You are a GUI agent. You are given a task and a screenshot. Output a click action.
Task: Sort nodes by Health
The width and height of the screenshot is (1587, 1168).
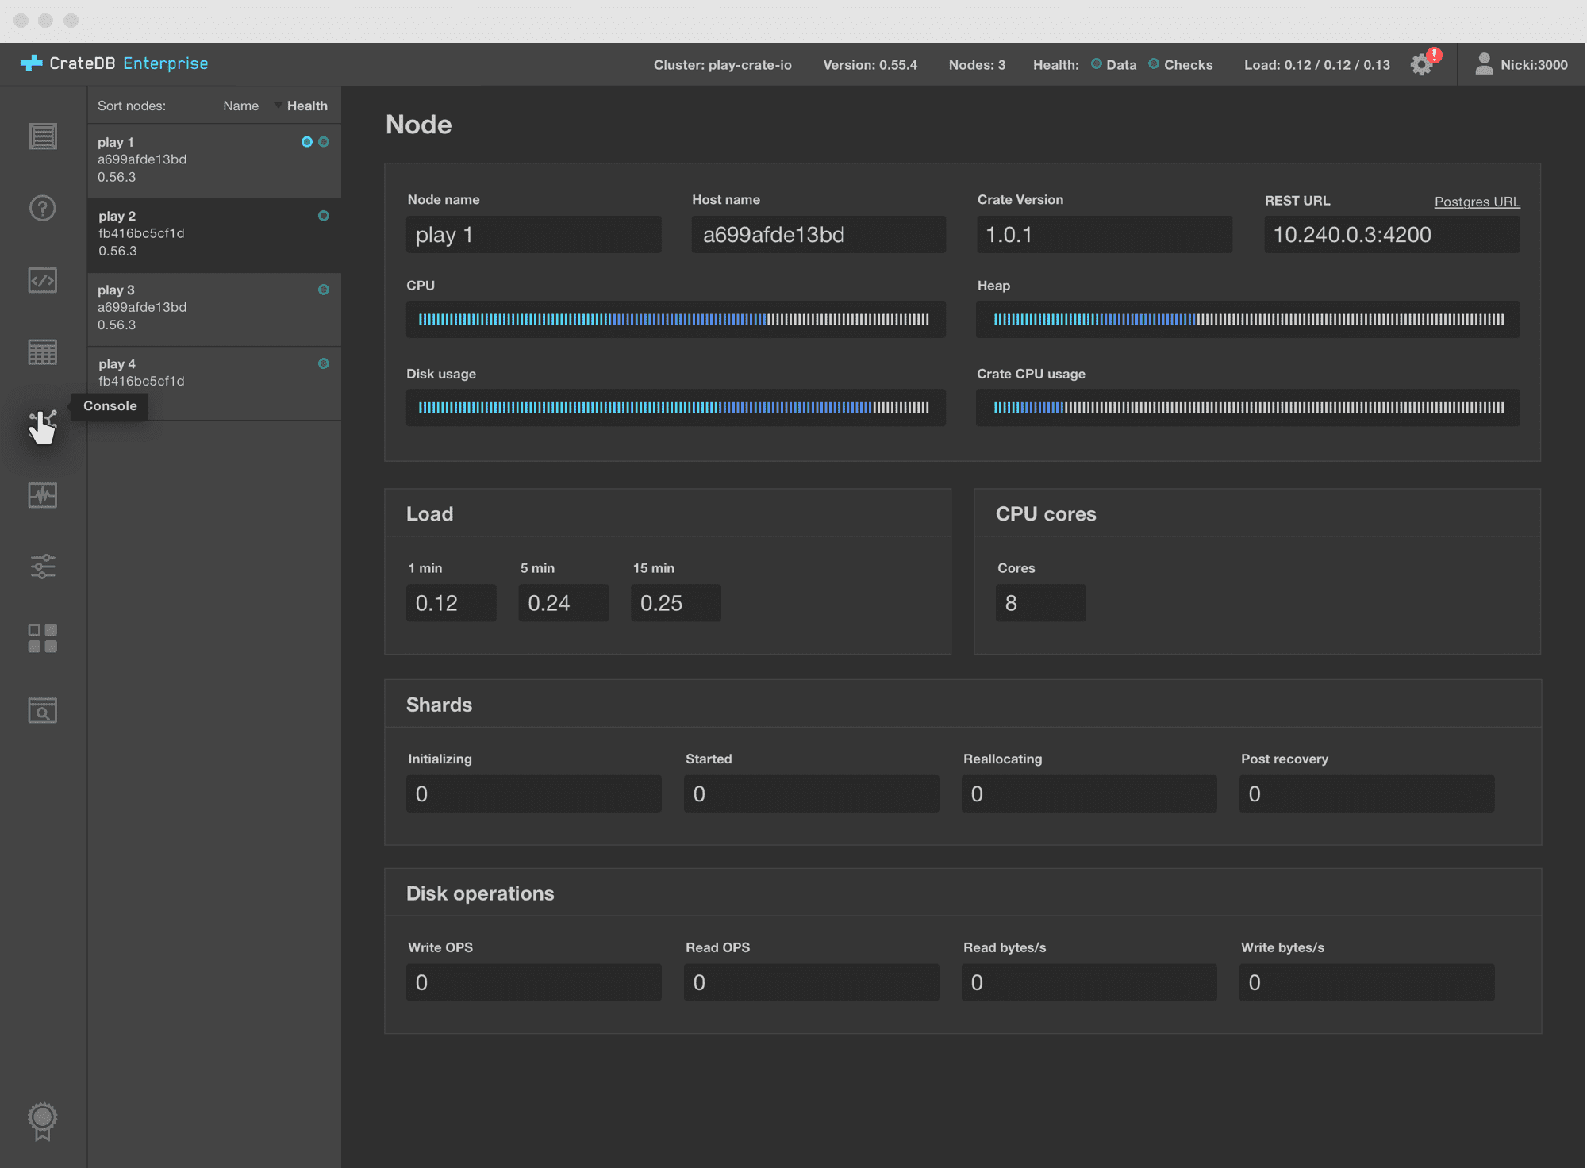tap(307, 106)
